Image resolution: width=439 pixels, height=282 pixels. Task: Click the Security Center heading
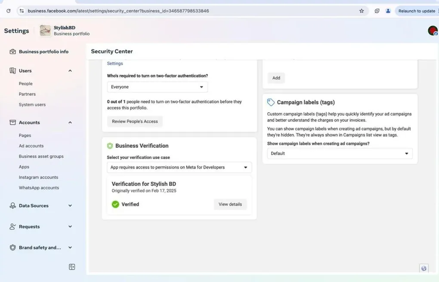[x=112, y=52]
